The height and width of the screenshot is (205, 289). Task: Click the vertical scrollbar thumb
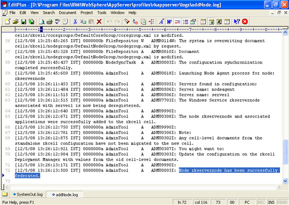pos(285,151)
